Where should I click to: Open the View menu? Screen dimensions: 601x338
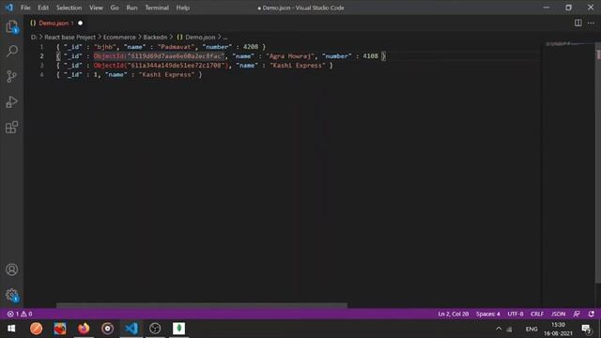click(x=96, y=8)
